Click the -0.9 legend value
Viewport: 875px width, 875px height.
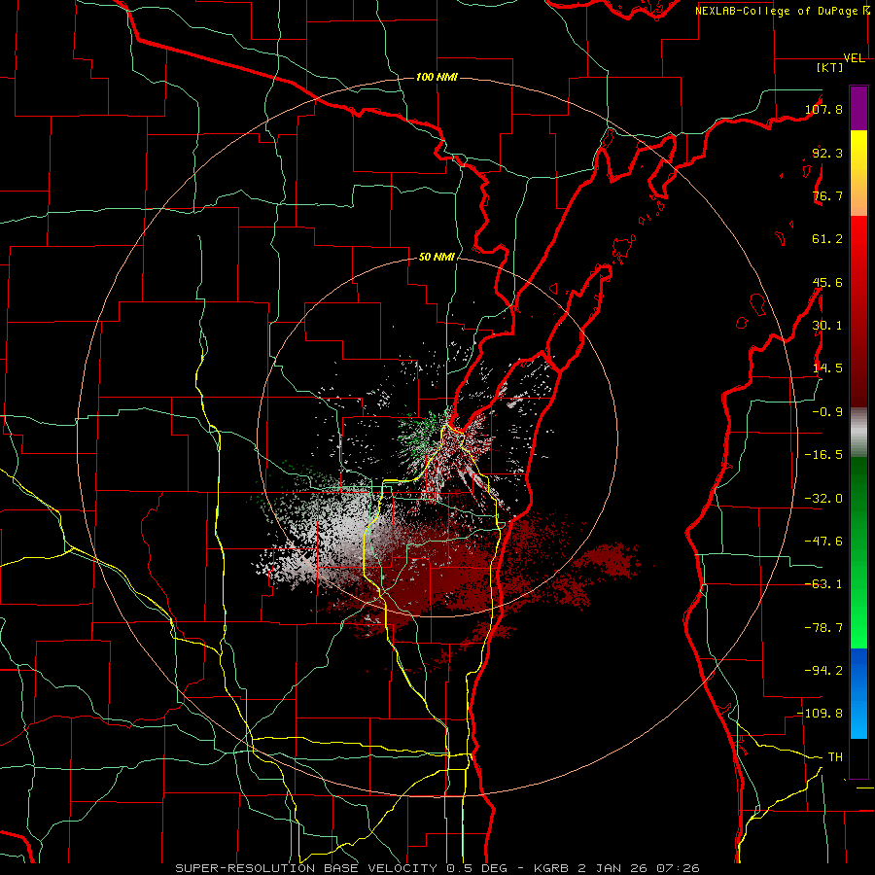click(x=827, y=412)
